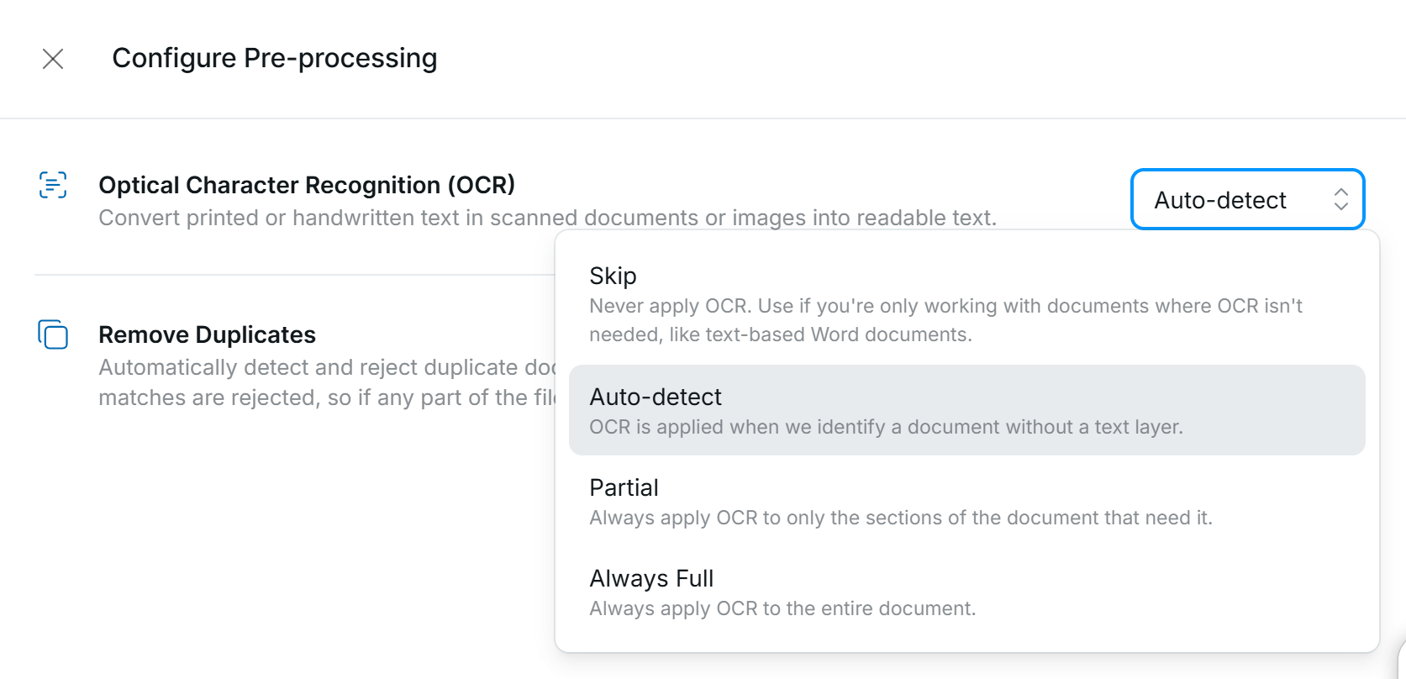
Task: Choose the option applying OCR to entire documents
Action: [x=650, y=577]
